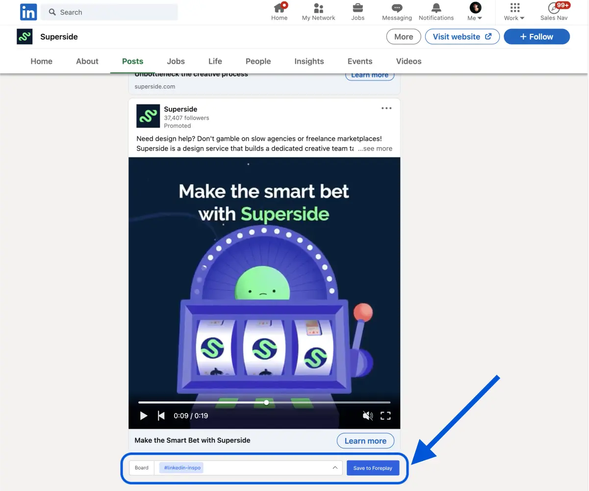Open the Jobs tab on company page
The height and width of the screenshot is (491, 589).
(176, 61)
